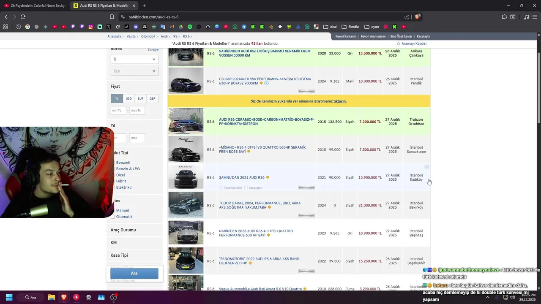Open the Discord bookmark icon
This screenshot has width=541, height=304.
pyautogui.click(x=136, y=27)
